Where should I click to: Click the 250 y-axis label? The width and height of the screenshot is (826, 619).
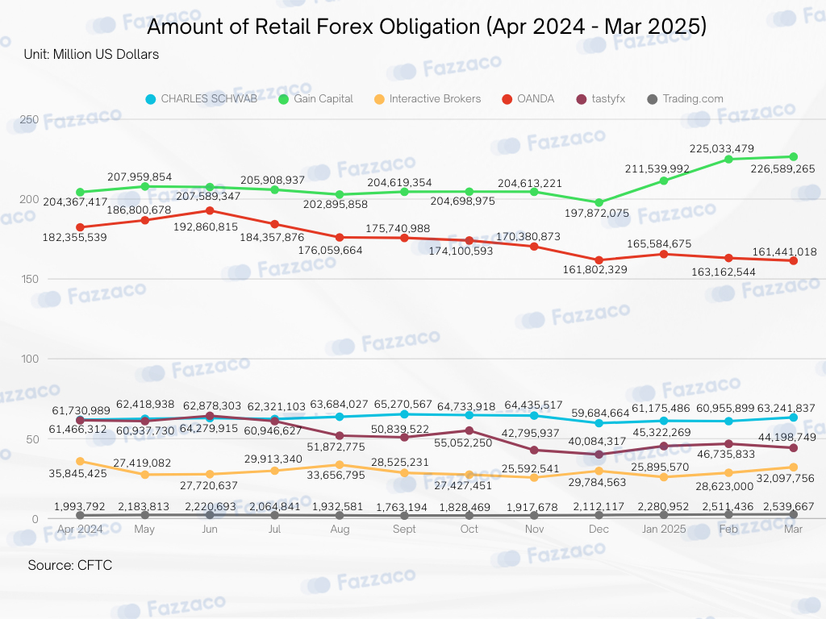pyautogui.click(x=29, y=119)
